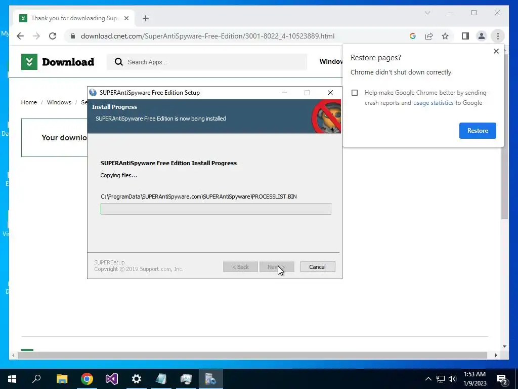Open network status in system tray
This screenshot has width=518, height=389.
coord(441,379)
